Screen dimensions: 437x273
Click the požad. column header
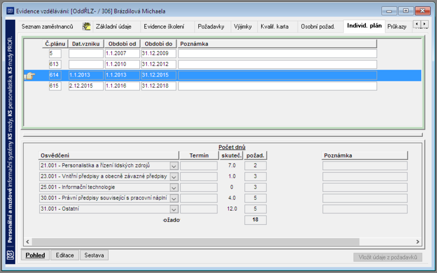[x=255, y=155]
